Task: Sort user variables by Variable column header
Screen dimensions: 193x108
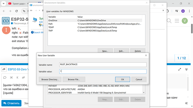Action: coord(62,17)
